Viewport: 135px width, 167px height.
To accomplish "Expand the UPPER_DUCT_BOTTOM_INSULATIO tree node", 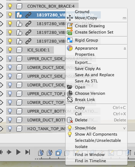I will 1,111.
